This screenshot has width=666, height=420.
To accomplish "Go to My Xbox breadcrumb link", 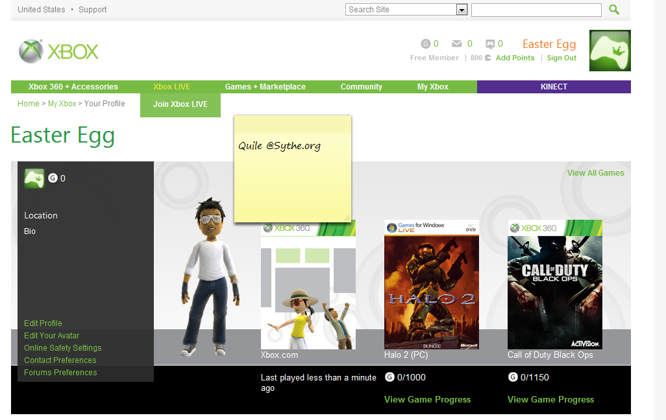I will coord(62,104).
